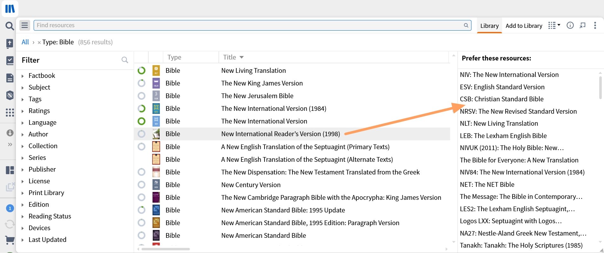
Task: Open the Search tool in the sidebar
Action: [x=10, y=26]
